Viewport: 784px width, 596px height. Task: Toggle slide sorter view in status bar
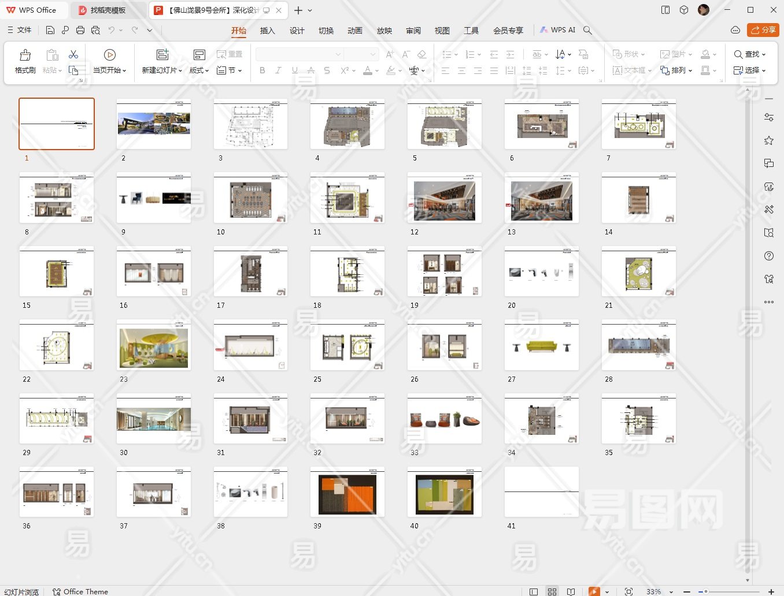click(552, 591)
